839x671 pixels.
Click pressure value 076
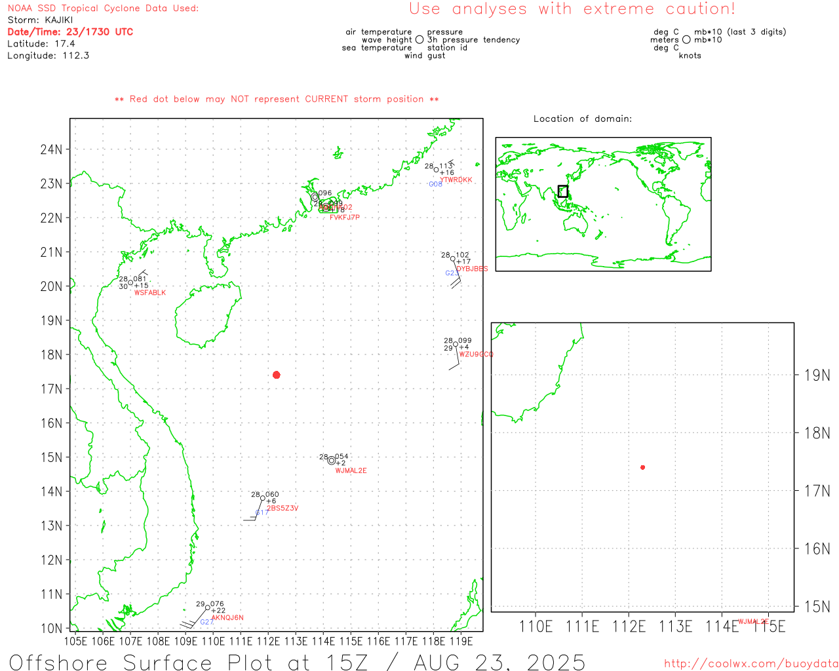[x=218, y=604]
